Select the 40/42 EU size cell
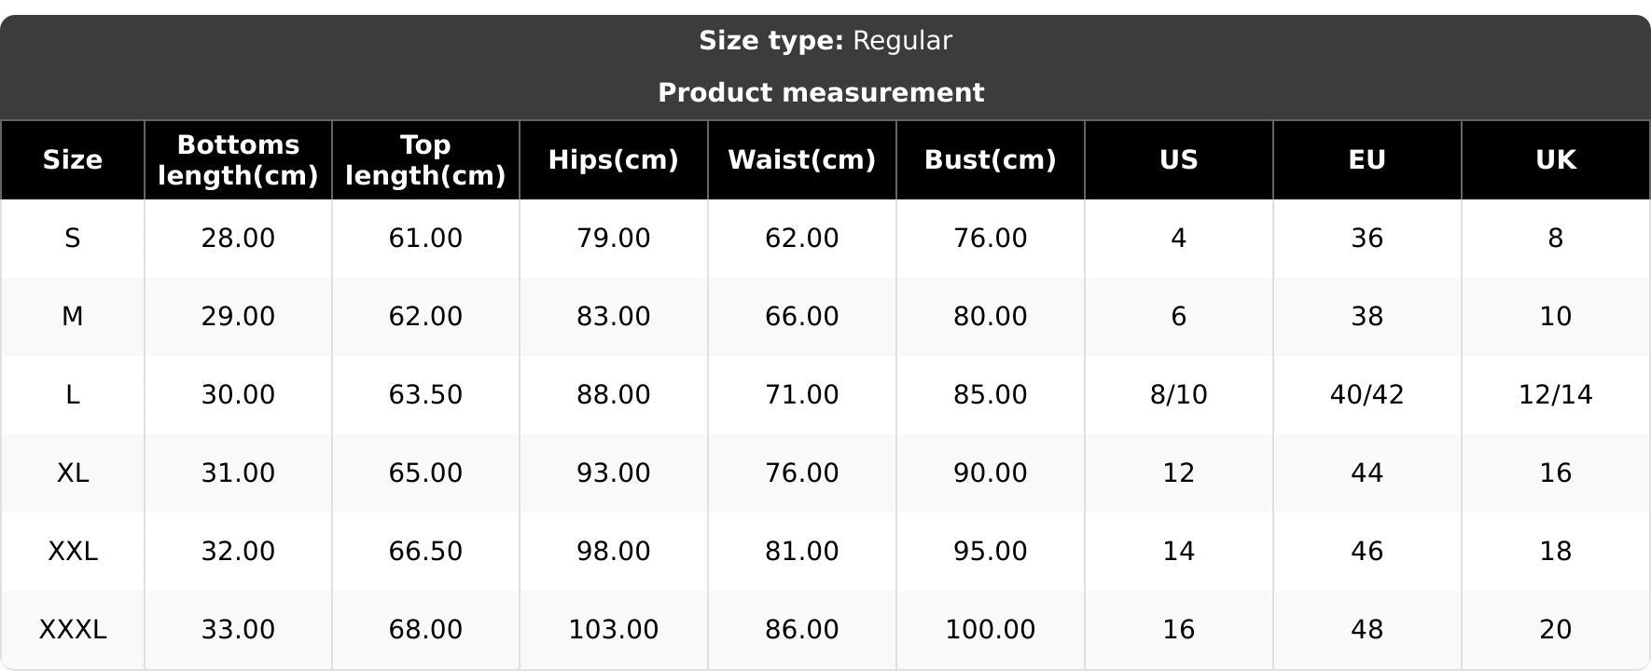The width and height of the screenshot is (1651, 671). pos(1367,395)
